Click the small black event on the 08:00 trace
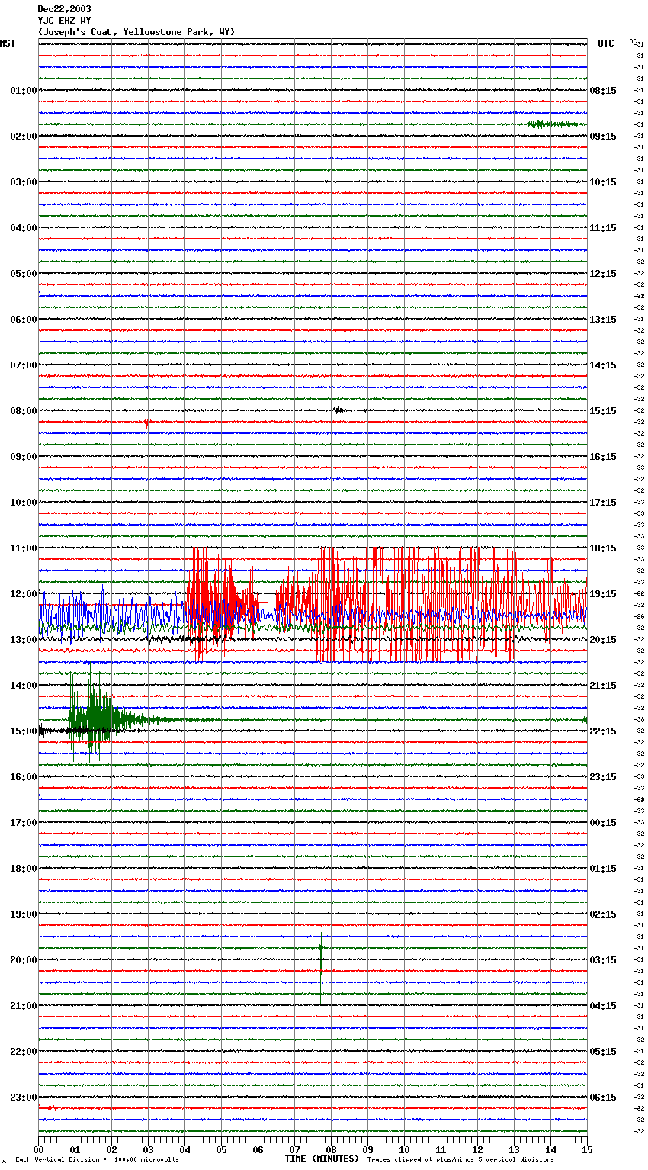This screenshot has height=1170, width=648. tap(338, 410)
